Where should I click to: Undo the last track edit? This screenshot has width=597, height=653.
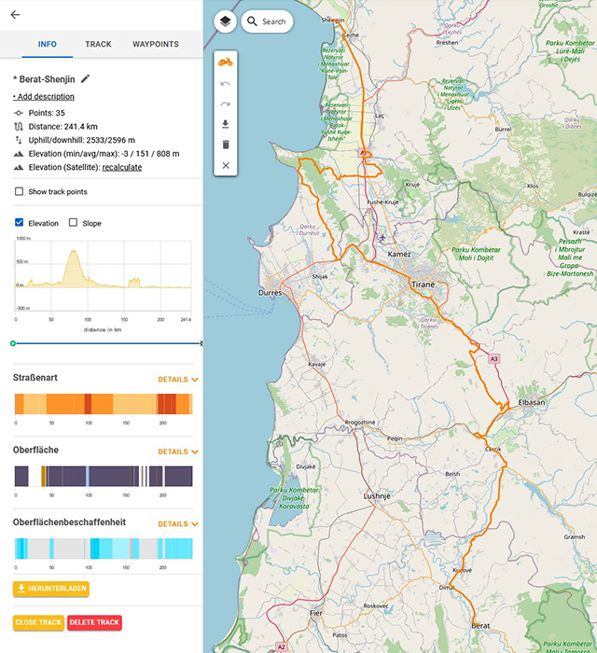(225, 84)
